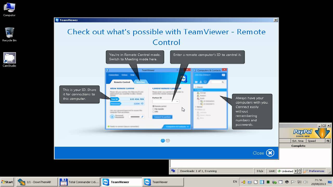Open the network connection tray icon
Screen dimensions: 333x187
pyautogui.click(x=299, y=182)
